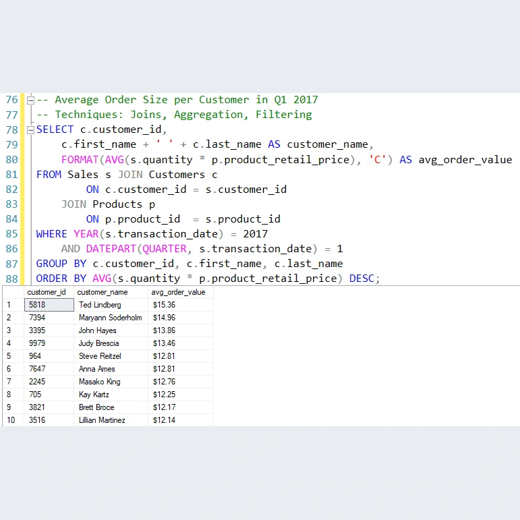Viewport: 520px width, 520px height.
Task: Click the name Steve Reitzel
Action: tap(100, 356)
